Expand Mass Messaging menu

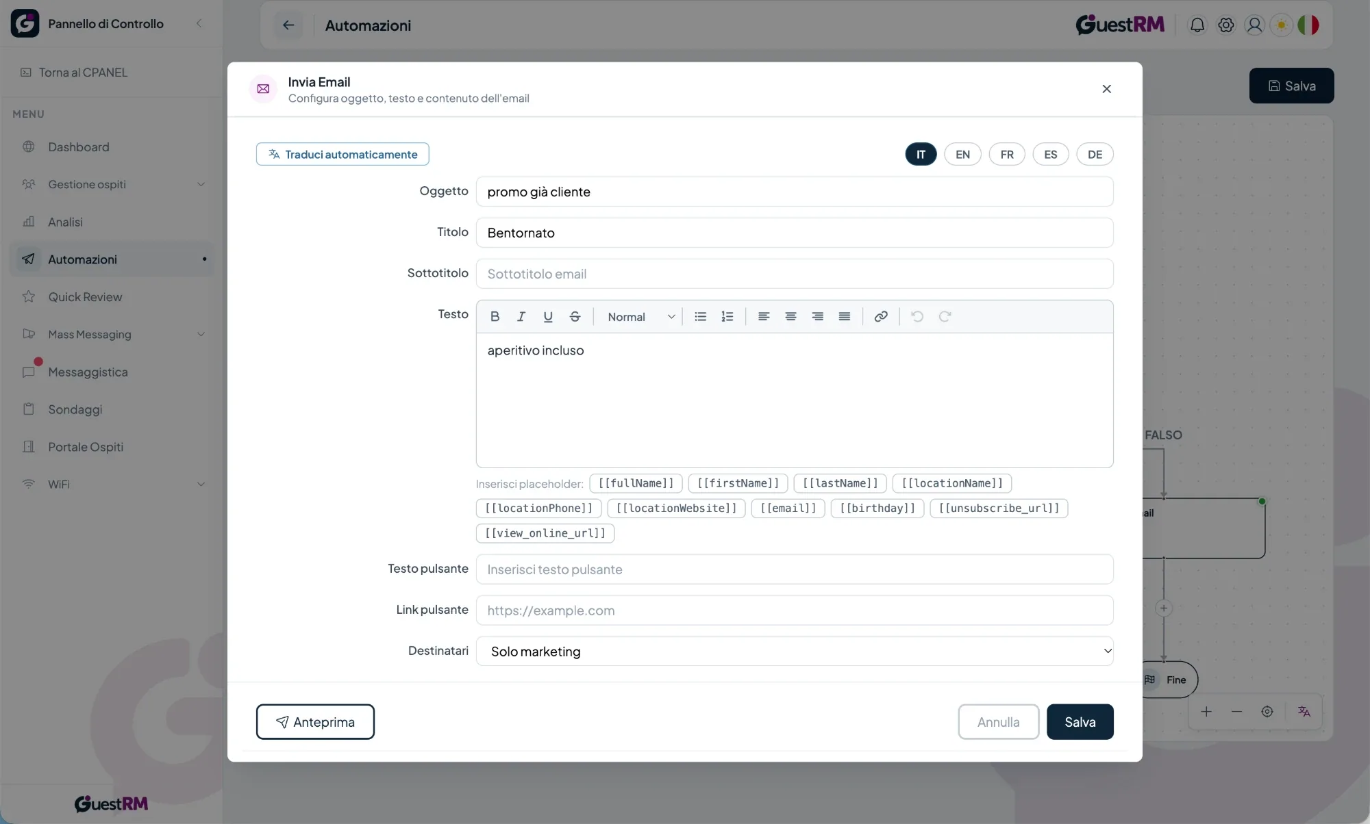coord(113,334)
